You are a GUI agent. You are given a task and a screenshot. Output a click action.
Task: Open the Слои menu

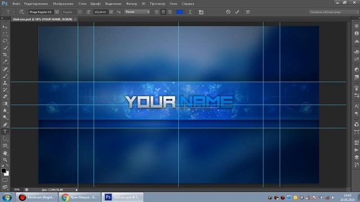(x=82, y=4)
